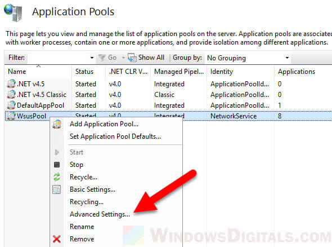Click the Applications count 8 for WsusPool

coord(280,116)
